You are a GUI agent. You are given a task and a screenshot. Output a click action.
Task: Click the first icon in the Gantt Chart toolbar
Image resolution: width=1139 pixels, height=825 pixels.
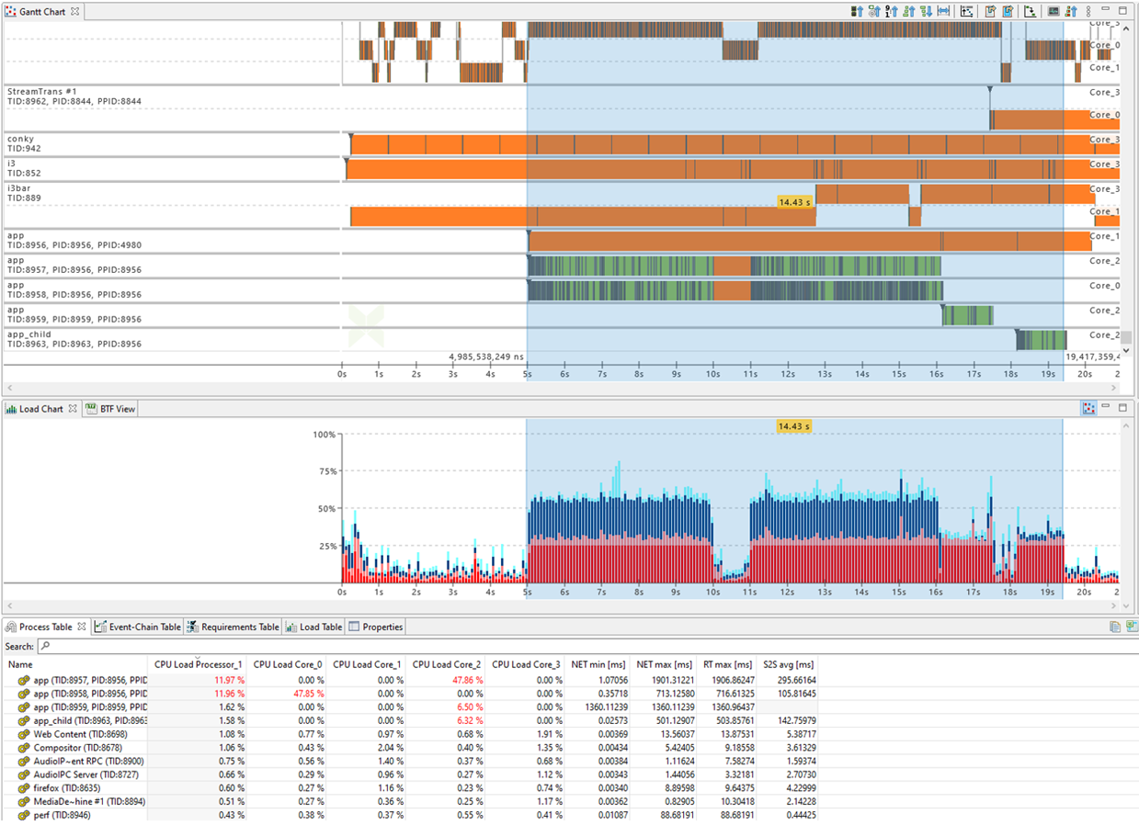pos(857,12)
